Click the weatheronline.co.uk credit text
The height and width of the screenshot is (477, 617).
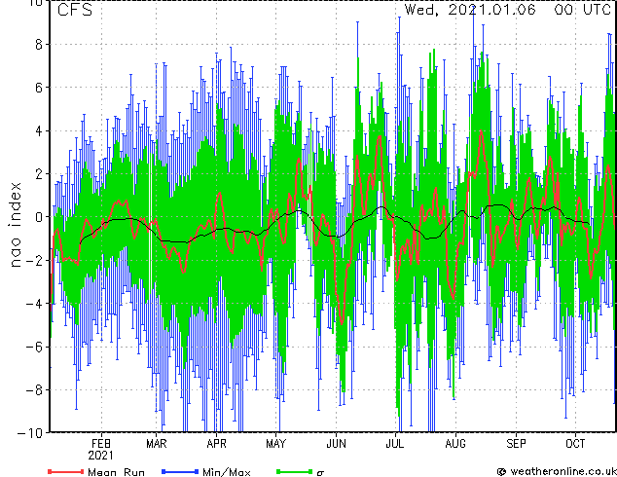563,471
